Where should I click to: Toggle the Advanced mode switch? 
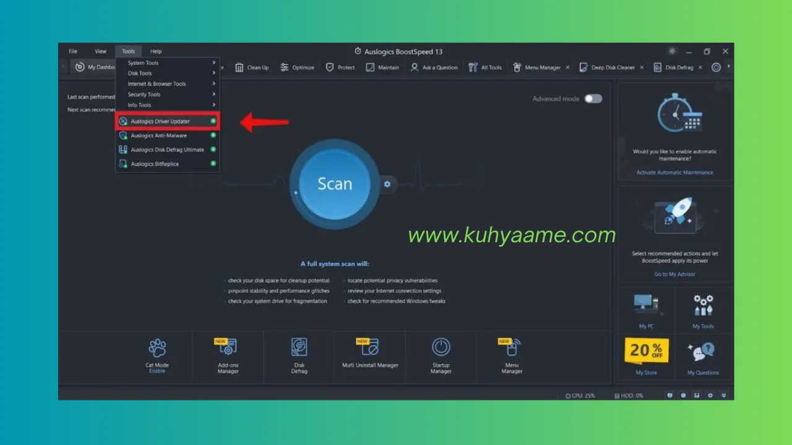pos(593,99)
